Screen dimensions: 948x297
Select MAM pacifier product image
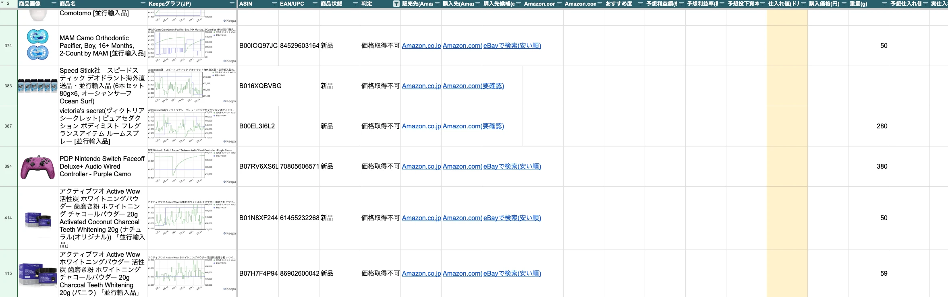(x=38, y=45)
